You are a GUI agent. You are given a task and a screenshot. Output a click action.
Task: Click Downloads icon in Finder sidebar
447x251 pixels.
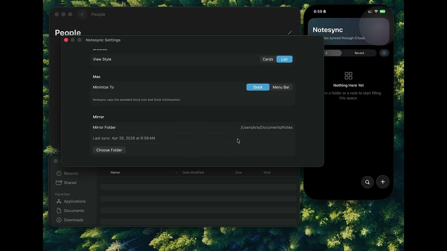coord(59,220)
